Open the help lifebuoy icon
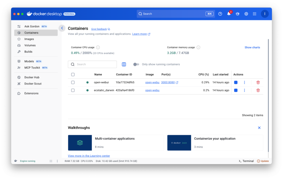Viewport: 283px width, 179px height. coord(220,14)
